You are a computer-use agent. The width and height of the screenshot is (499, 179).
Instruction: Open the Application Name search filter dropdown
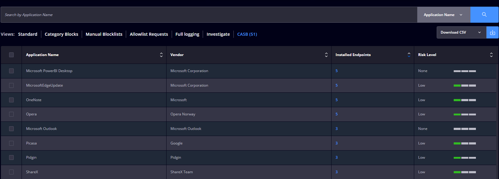coord(444,15)
